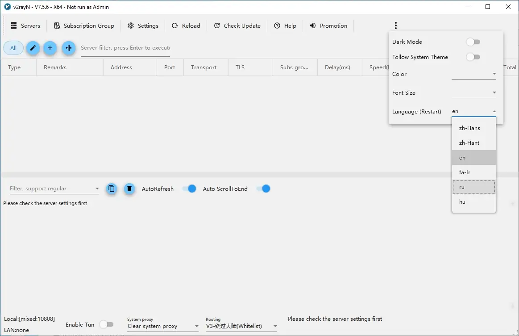The image size is (519, 336).
Task: Click the copy log icon
Action: tap(112, 189)
